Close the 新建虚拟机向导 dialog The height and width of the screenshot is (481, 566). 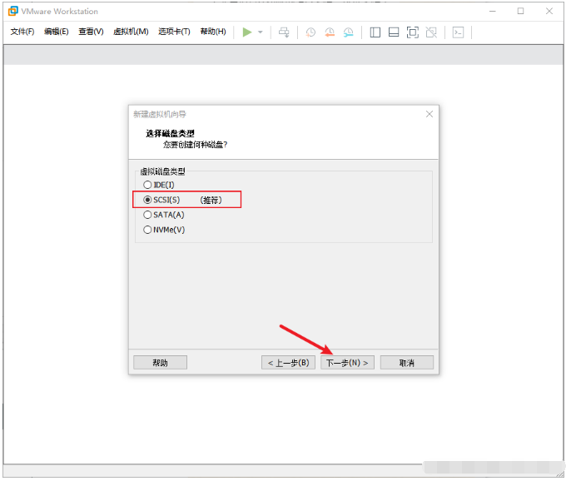pyautogui.click(x=429, y=113)
